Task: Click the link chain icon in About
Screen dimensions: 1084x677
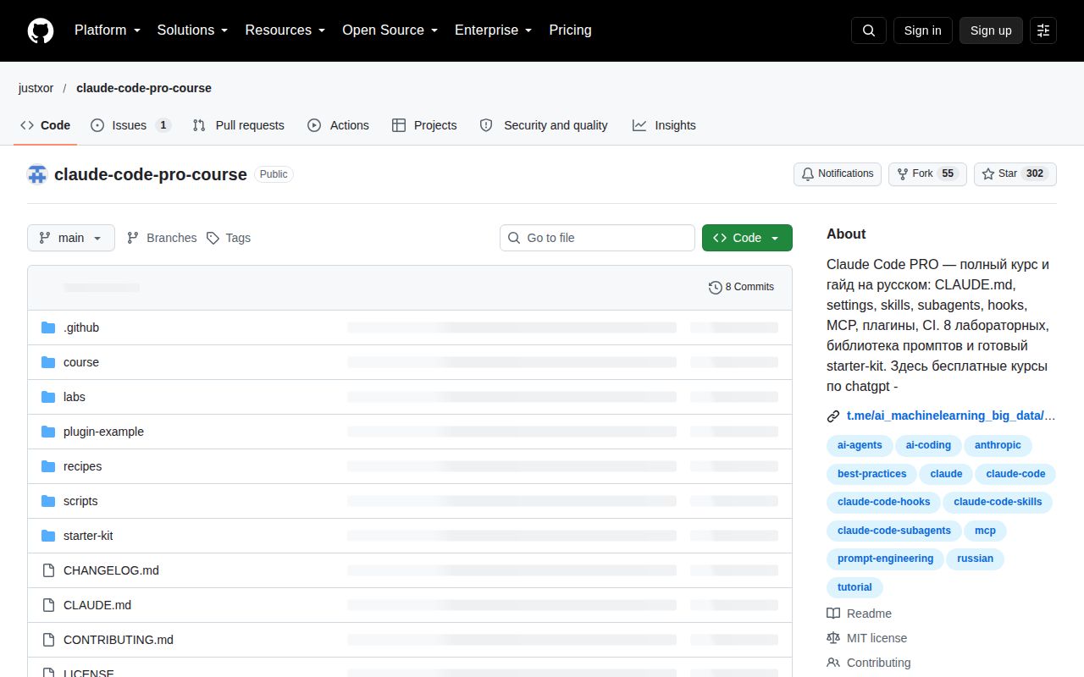Action: (x=833, y=416)
